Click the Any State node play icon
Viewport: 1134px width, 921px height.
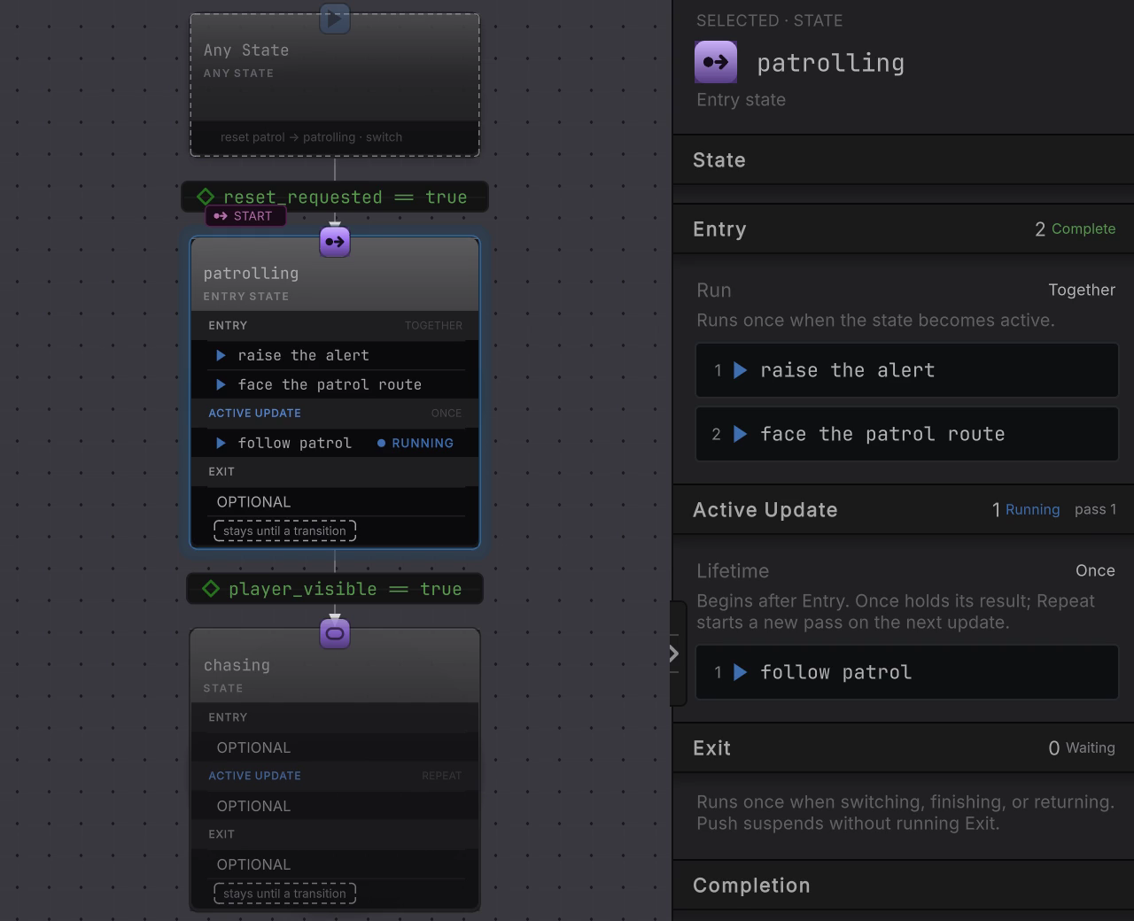335,18
